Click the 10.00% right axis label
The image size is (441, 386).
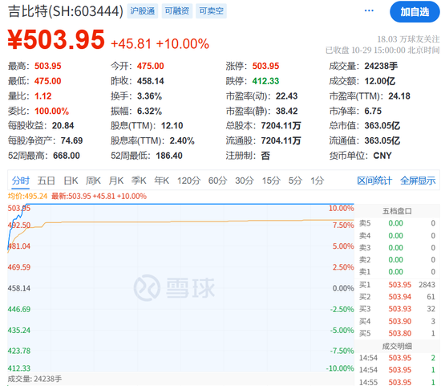click(x=341, y=209)
